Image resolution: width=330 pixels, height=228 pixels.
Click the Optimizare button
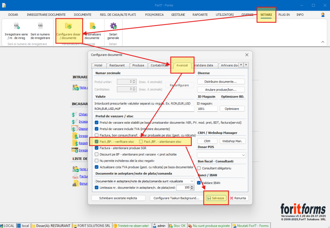pos(232,109)
